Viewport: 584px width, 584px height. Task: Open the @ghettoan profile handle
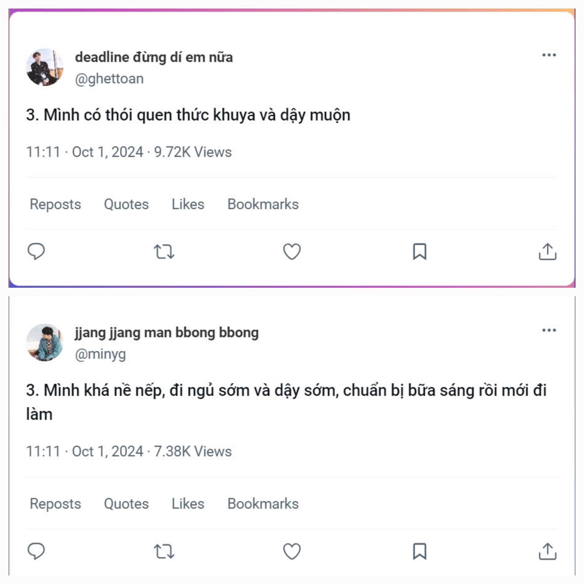(x=109, y=79)
